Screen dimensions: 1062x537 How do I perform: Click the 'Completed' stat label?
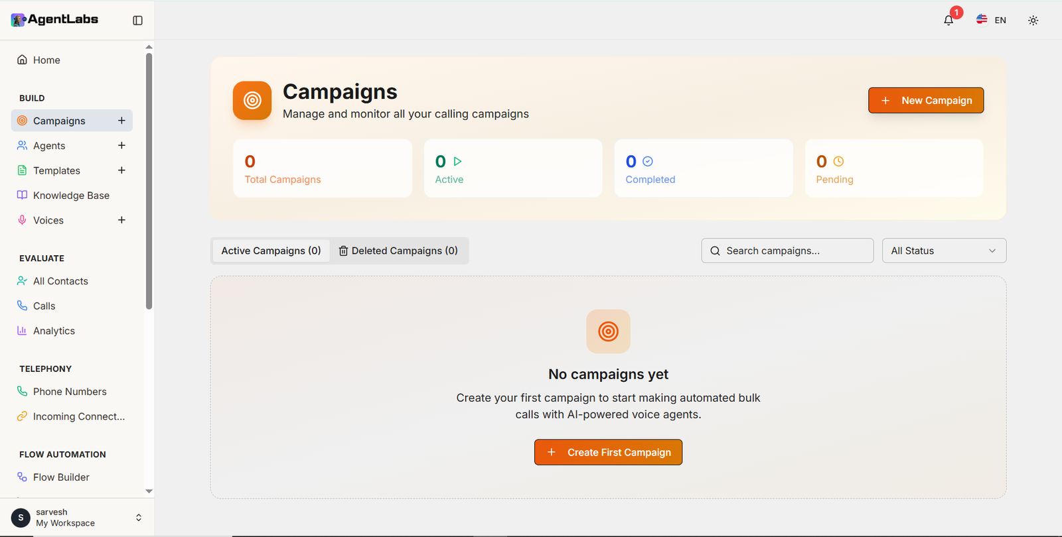(x=650, y=180)
